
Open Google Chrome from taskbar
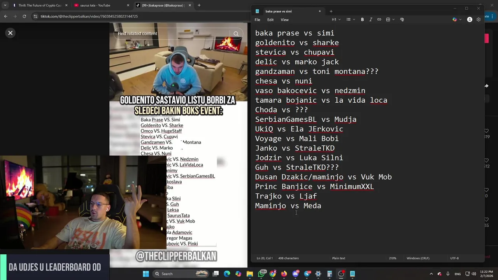(273, 274)
